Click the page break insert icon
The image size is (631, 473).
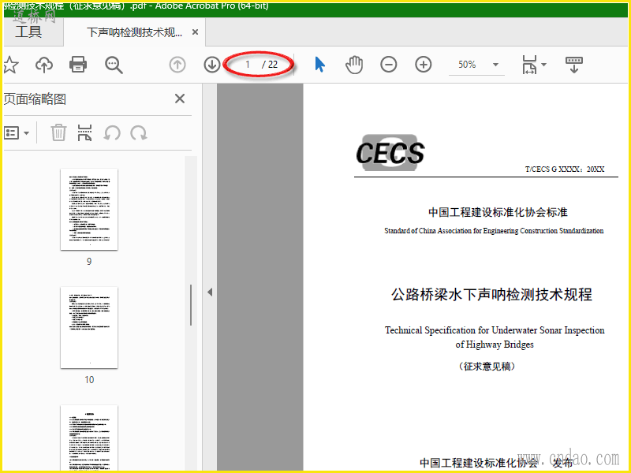pyautogui.click(x=84, y=132)
